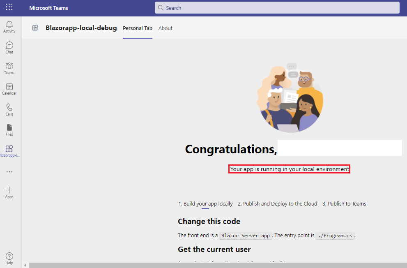Open the app launcher waffle icon
The width and height of the screenshot is (407, 268).
tap(9, 7)
